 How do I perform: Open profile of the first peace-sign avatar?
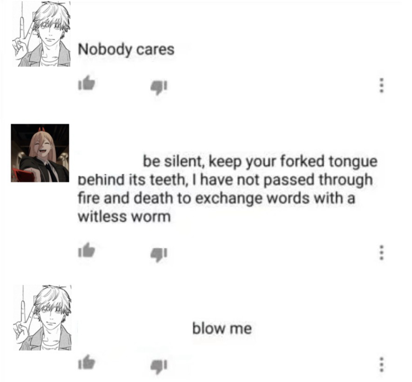click(x=41, y=34)
